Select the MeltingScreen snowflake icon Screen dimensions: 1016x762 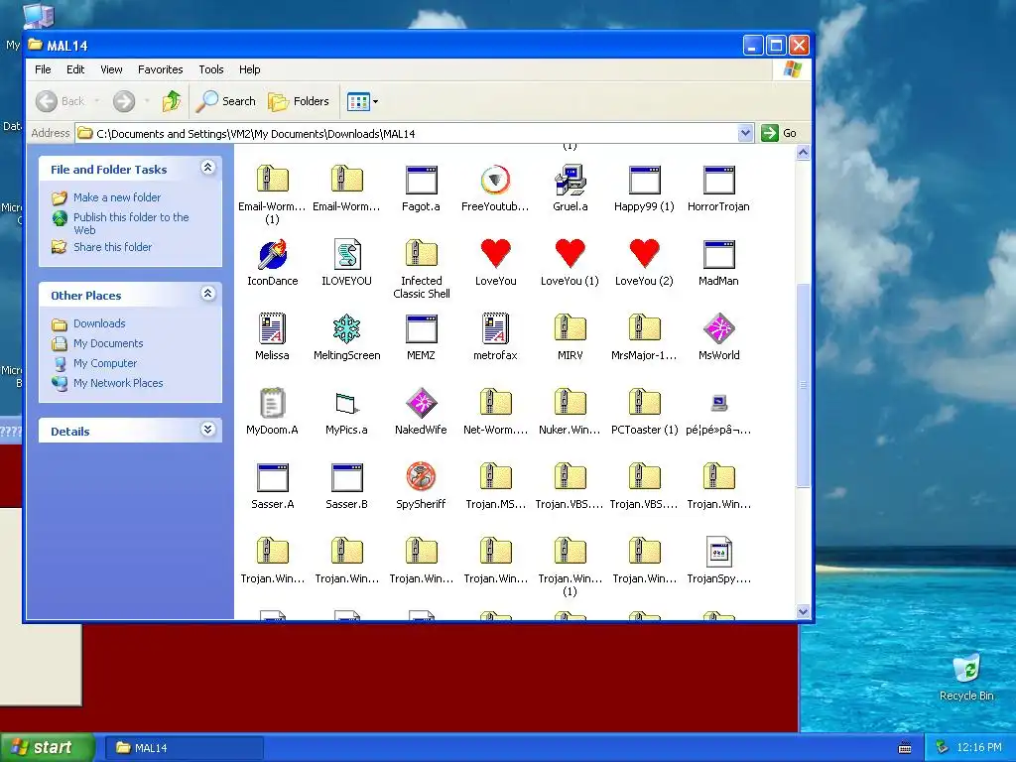pos(346,328)
